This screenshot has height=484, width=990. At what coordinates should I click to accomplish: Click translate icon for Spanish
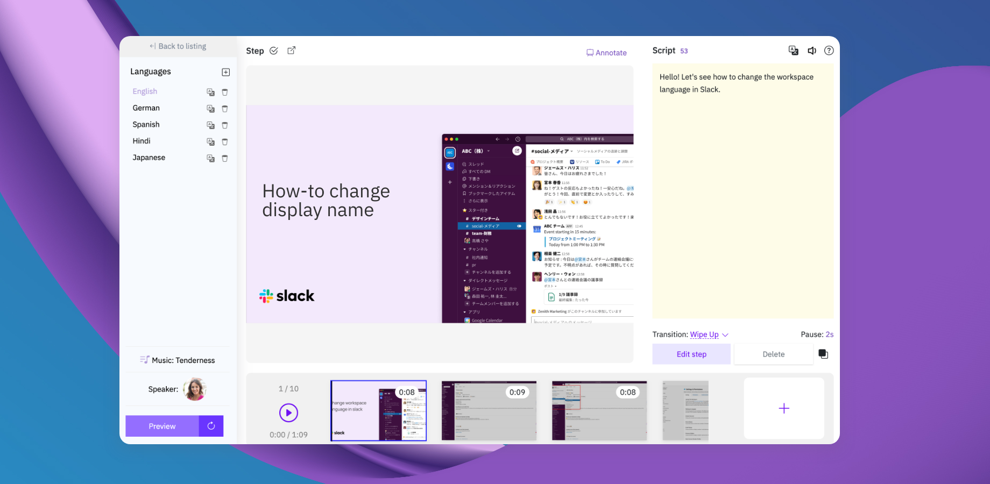(x=211, y=125)
